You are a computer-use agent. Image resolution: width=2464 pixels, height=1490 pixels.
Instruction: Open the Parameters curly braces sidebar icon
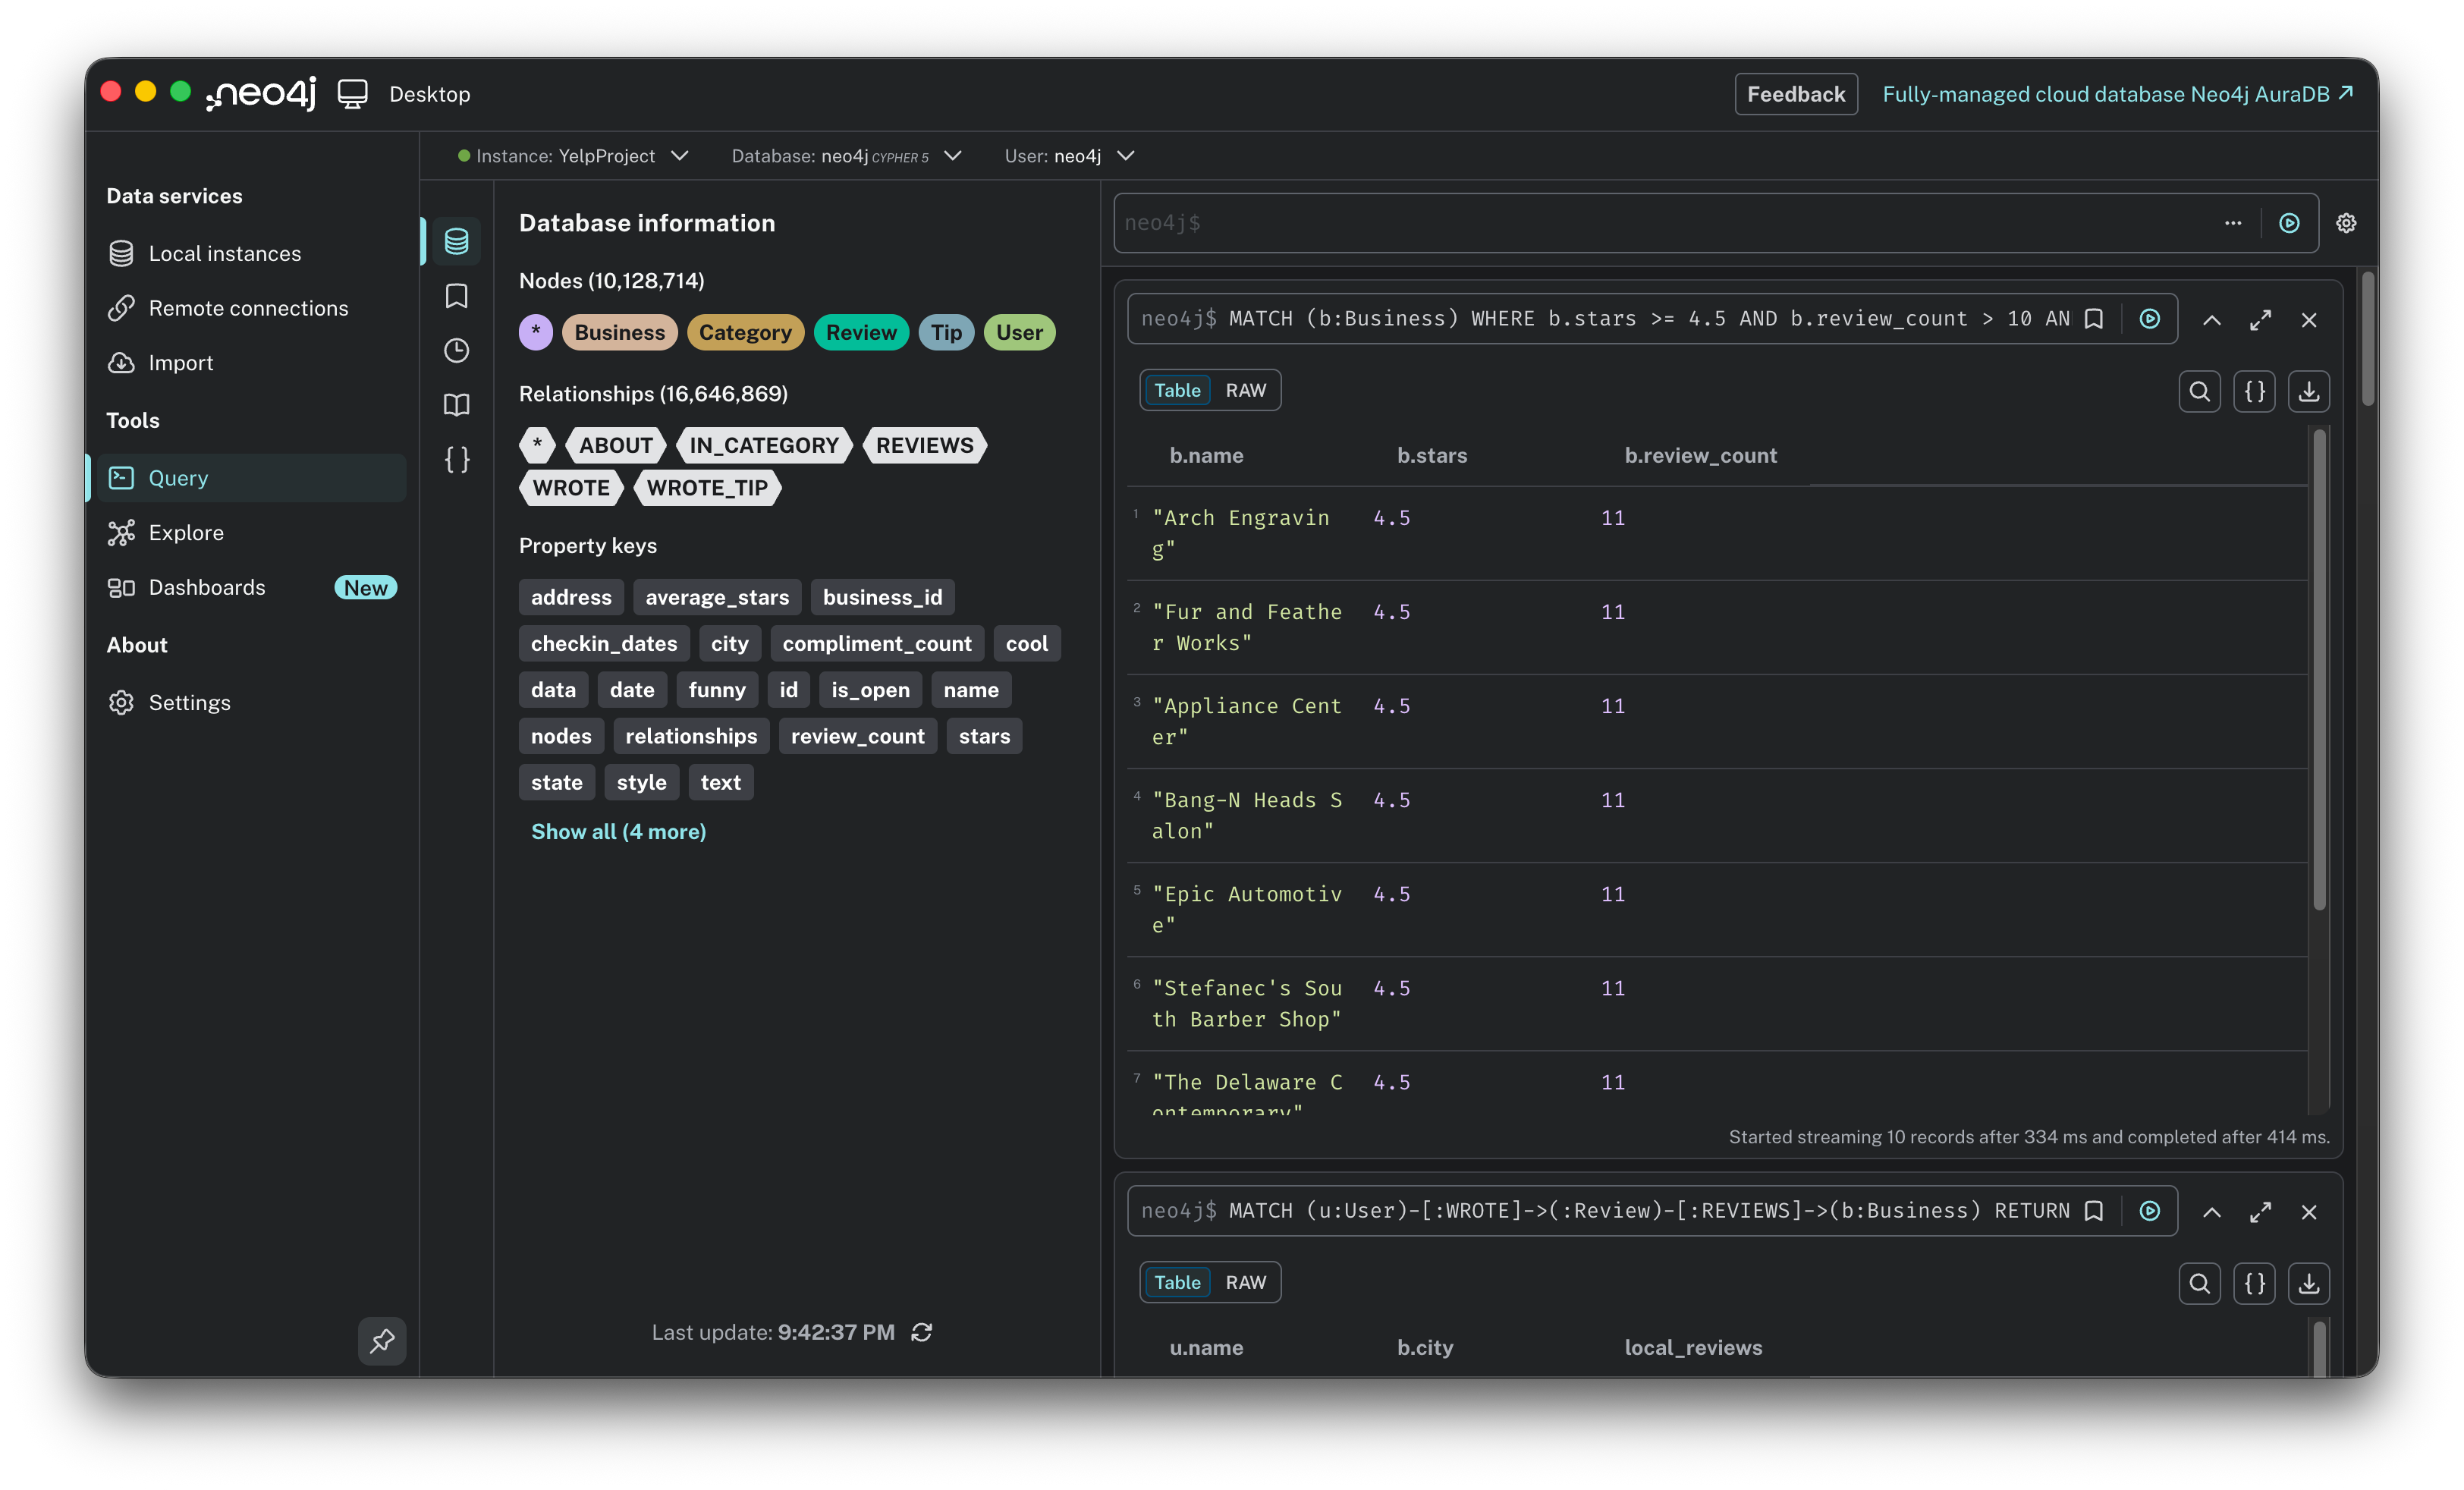pos(456,459)
